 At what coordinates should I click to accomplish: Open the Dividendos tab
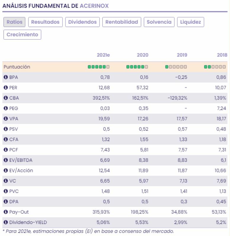coord(83,22)
